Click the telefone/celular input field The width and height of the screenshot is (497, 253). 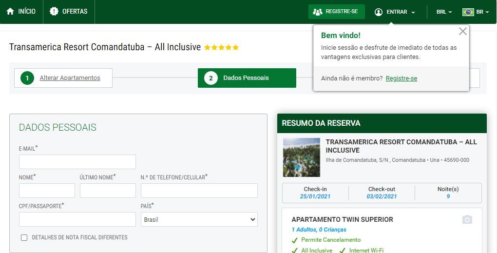click(x=199, y=191)
